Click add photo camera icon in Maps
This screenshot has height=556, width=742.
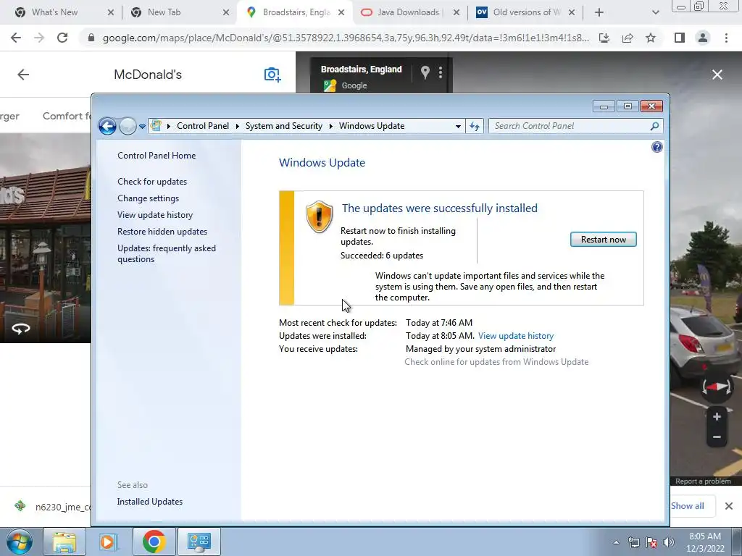272,75
